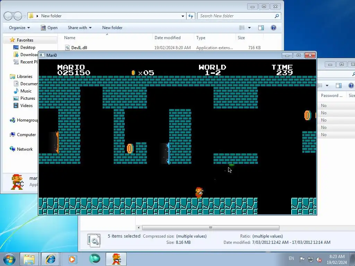The image size is (355, 266).
Task: Open Videos library in navigation pane
Action: coord(26,105)
